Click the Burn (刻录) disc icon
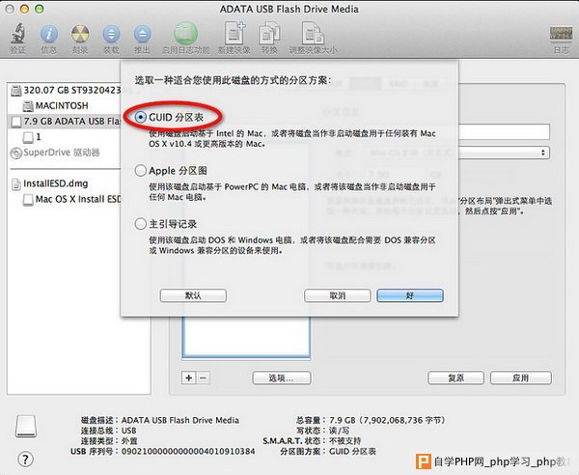Image resolution: width=579 pixels, height=475 pixels. point(80,34)
